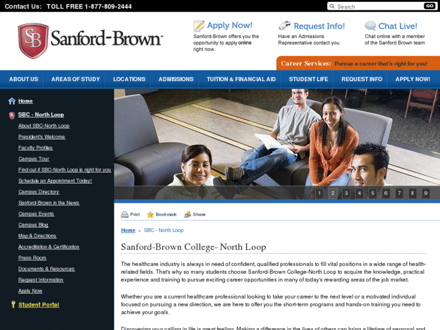Click the Career Services orange banner
The height and width of the screenshot is (330, 440).
[358, 63]
